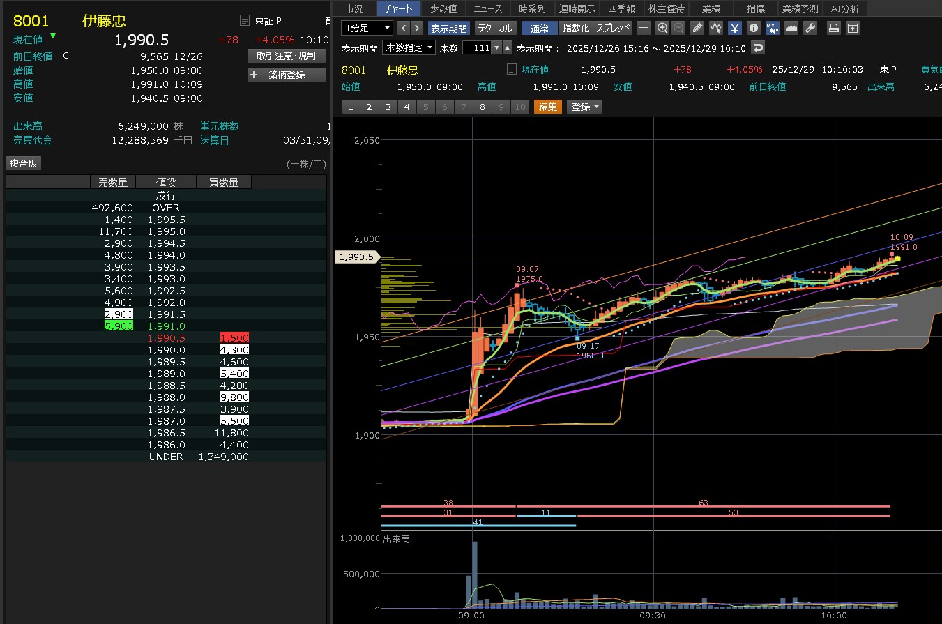
Task: Expand the 登録 dropdown menu
Action: pyautogui.click(x=584, y=107)
